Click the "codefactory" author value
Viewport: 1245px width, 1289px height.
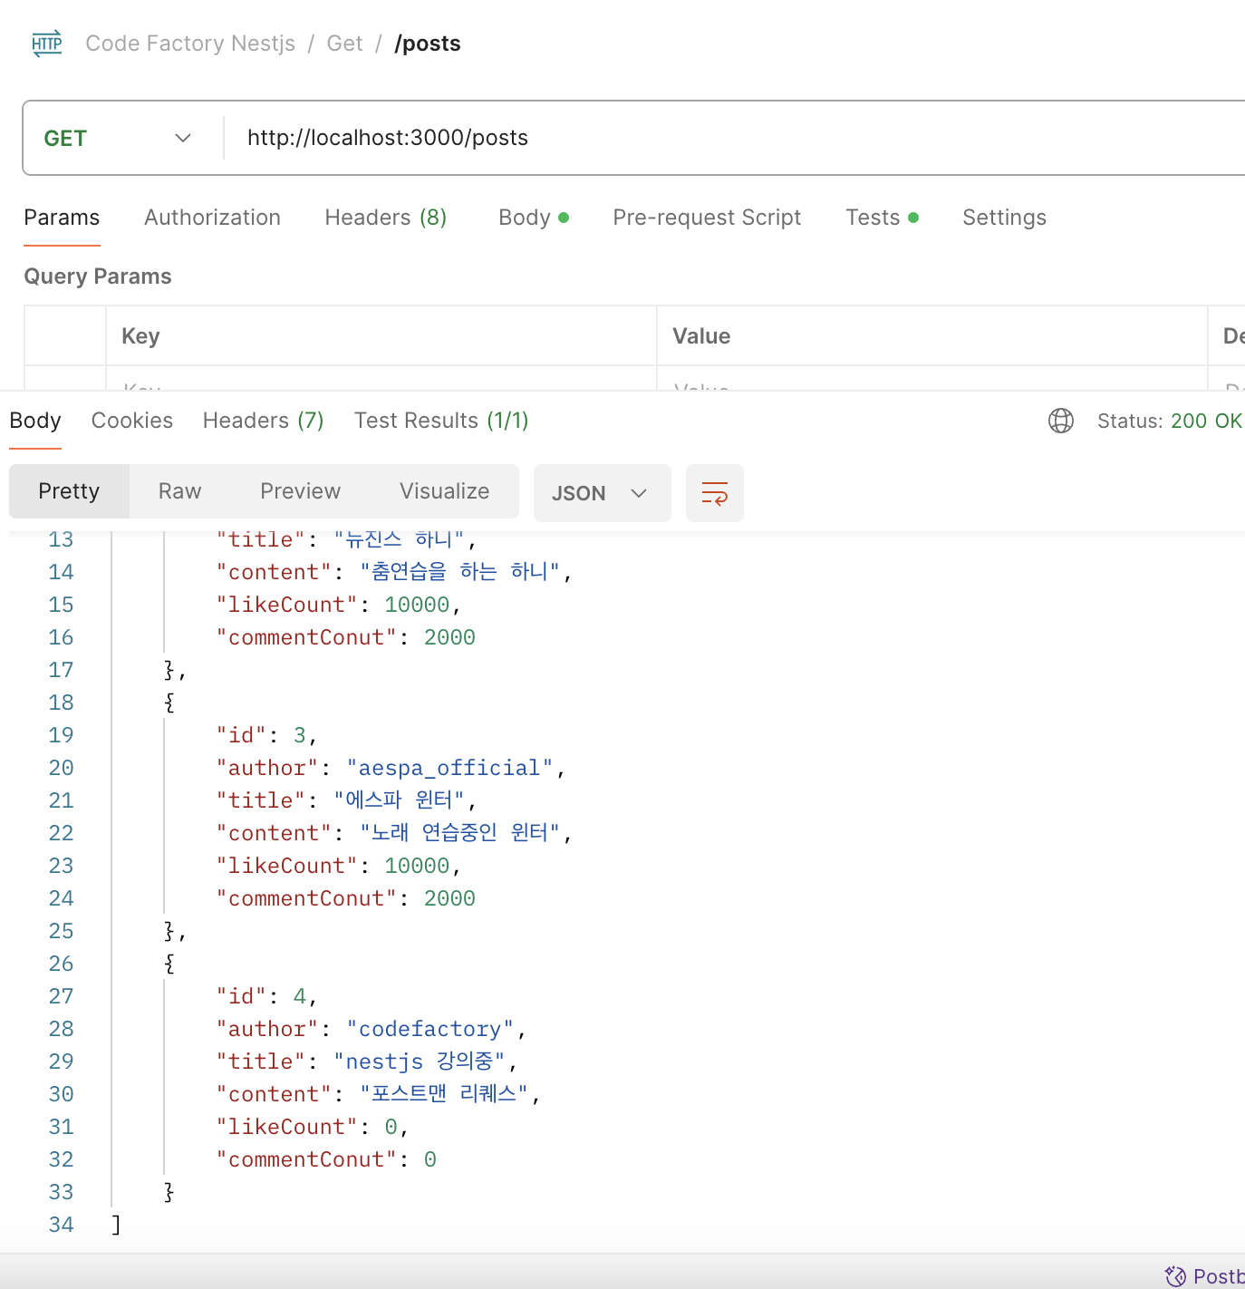click(x=430, y=1029)
